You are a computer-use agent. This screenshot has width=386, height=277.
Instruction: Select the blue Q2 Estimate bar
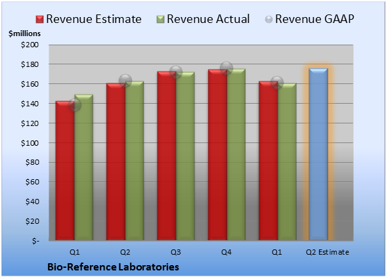click(318, 154)
